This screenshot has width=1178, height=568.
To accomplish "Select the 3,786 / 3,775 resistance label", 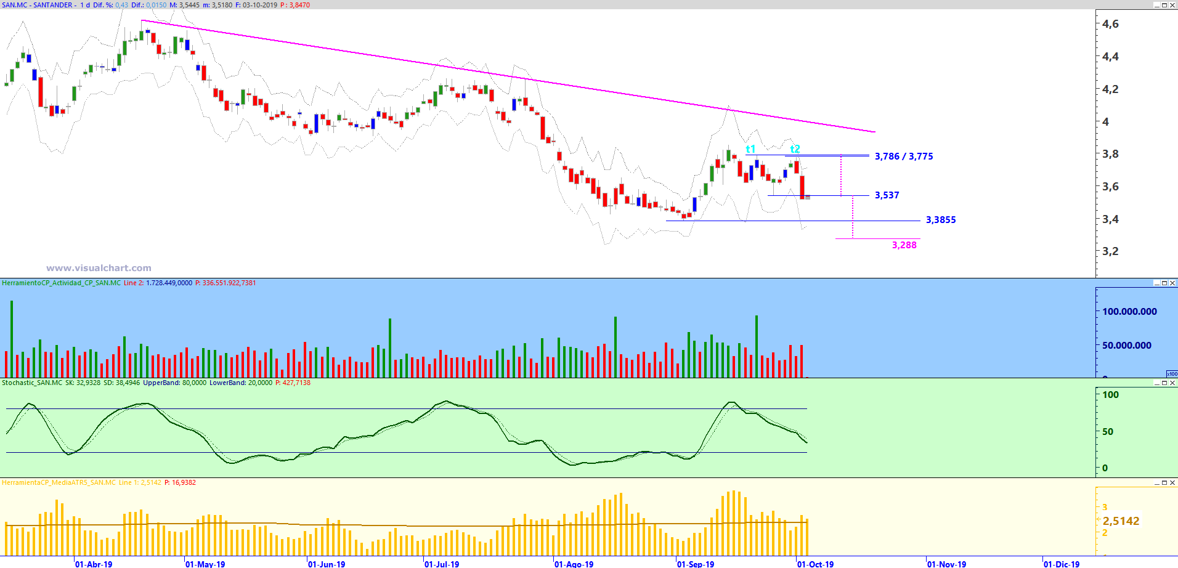I will [x=904, y=156].
